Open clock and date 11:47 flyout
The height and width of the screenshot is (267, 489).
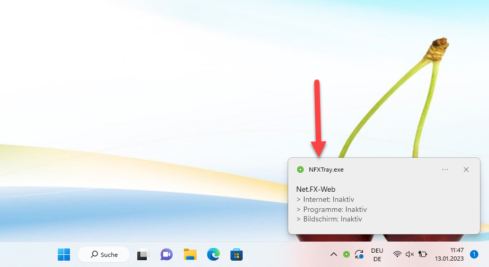point(449,254)
